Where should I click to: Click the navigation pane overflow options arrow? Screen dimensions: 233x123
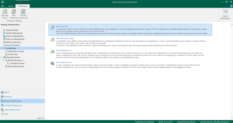click(44, 118)
